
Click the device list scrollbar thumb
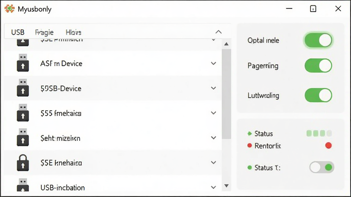coord(226,94)
